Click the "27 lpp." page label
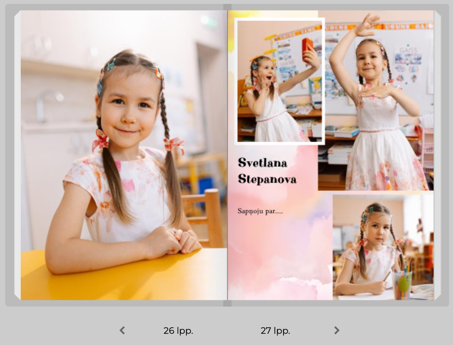Screen dimensions: 453x345 click(x=275, y=331)
